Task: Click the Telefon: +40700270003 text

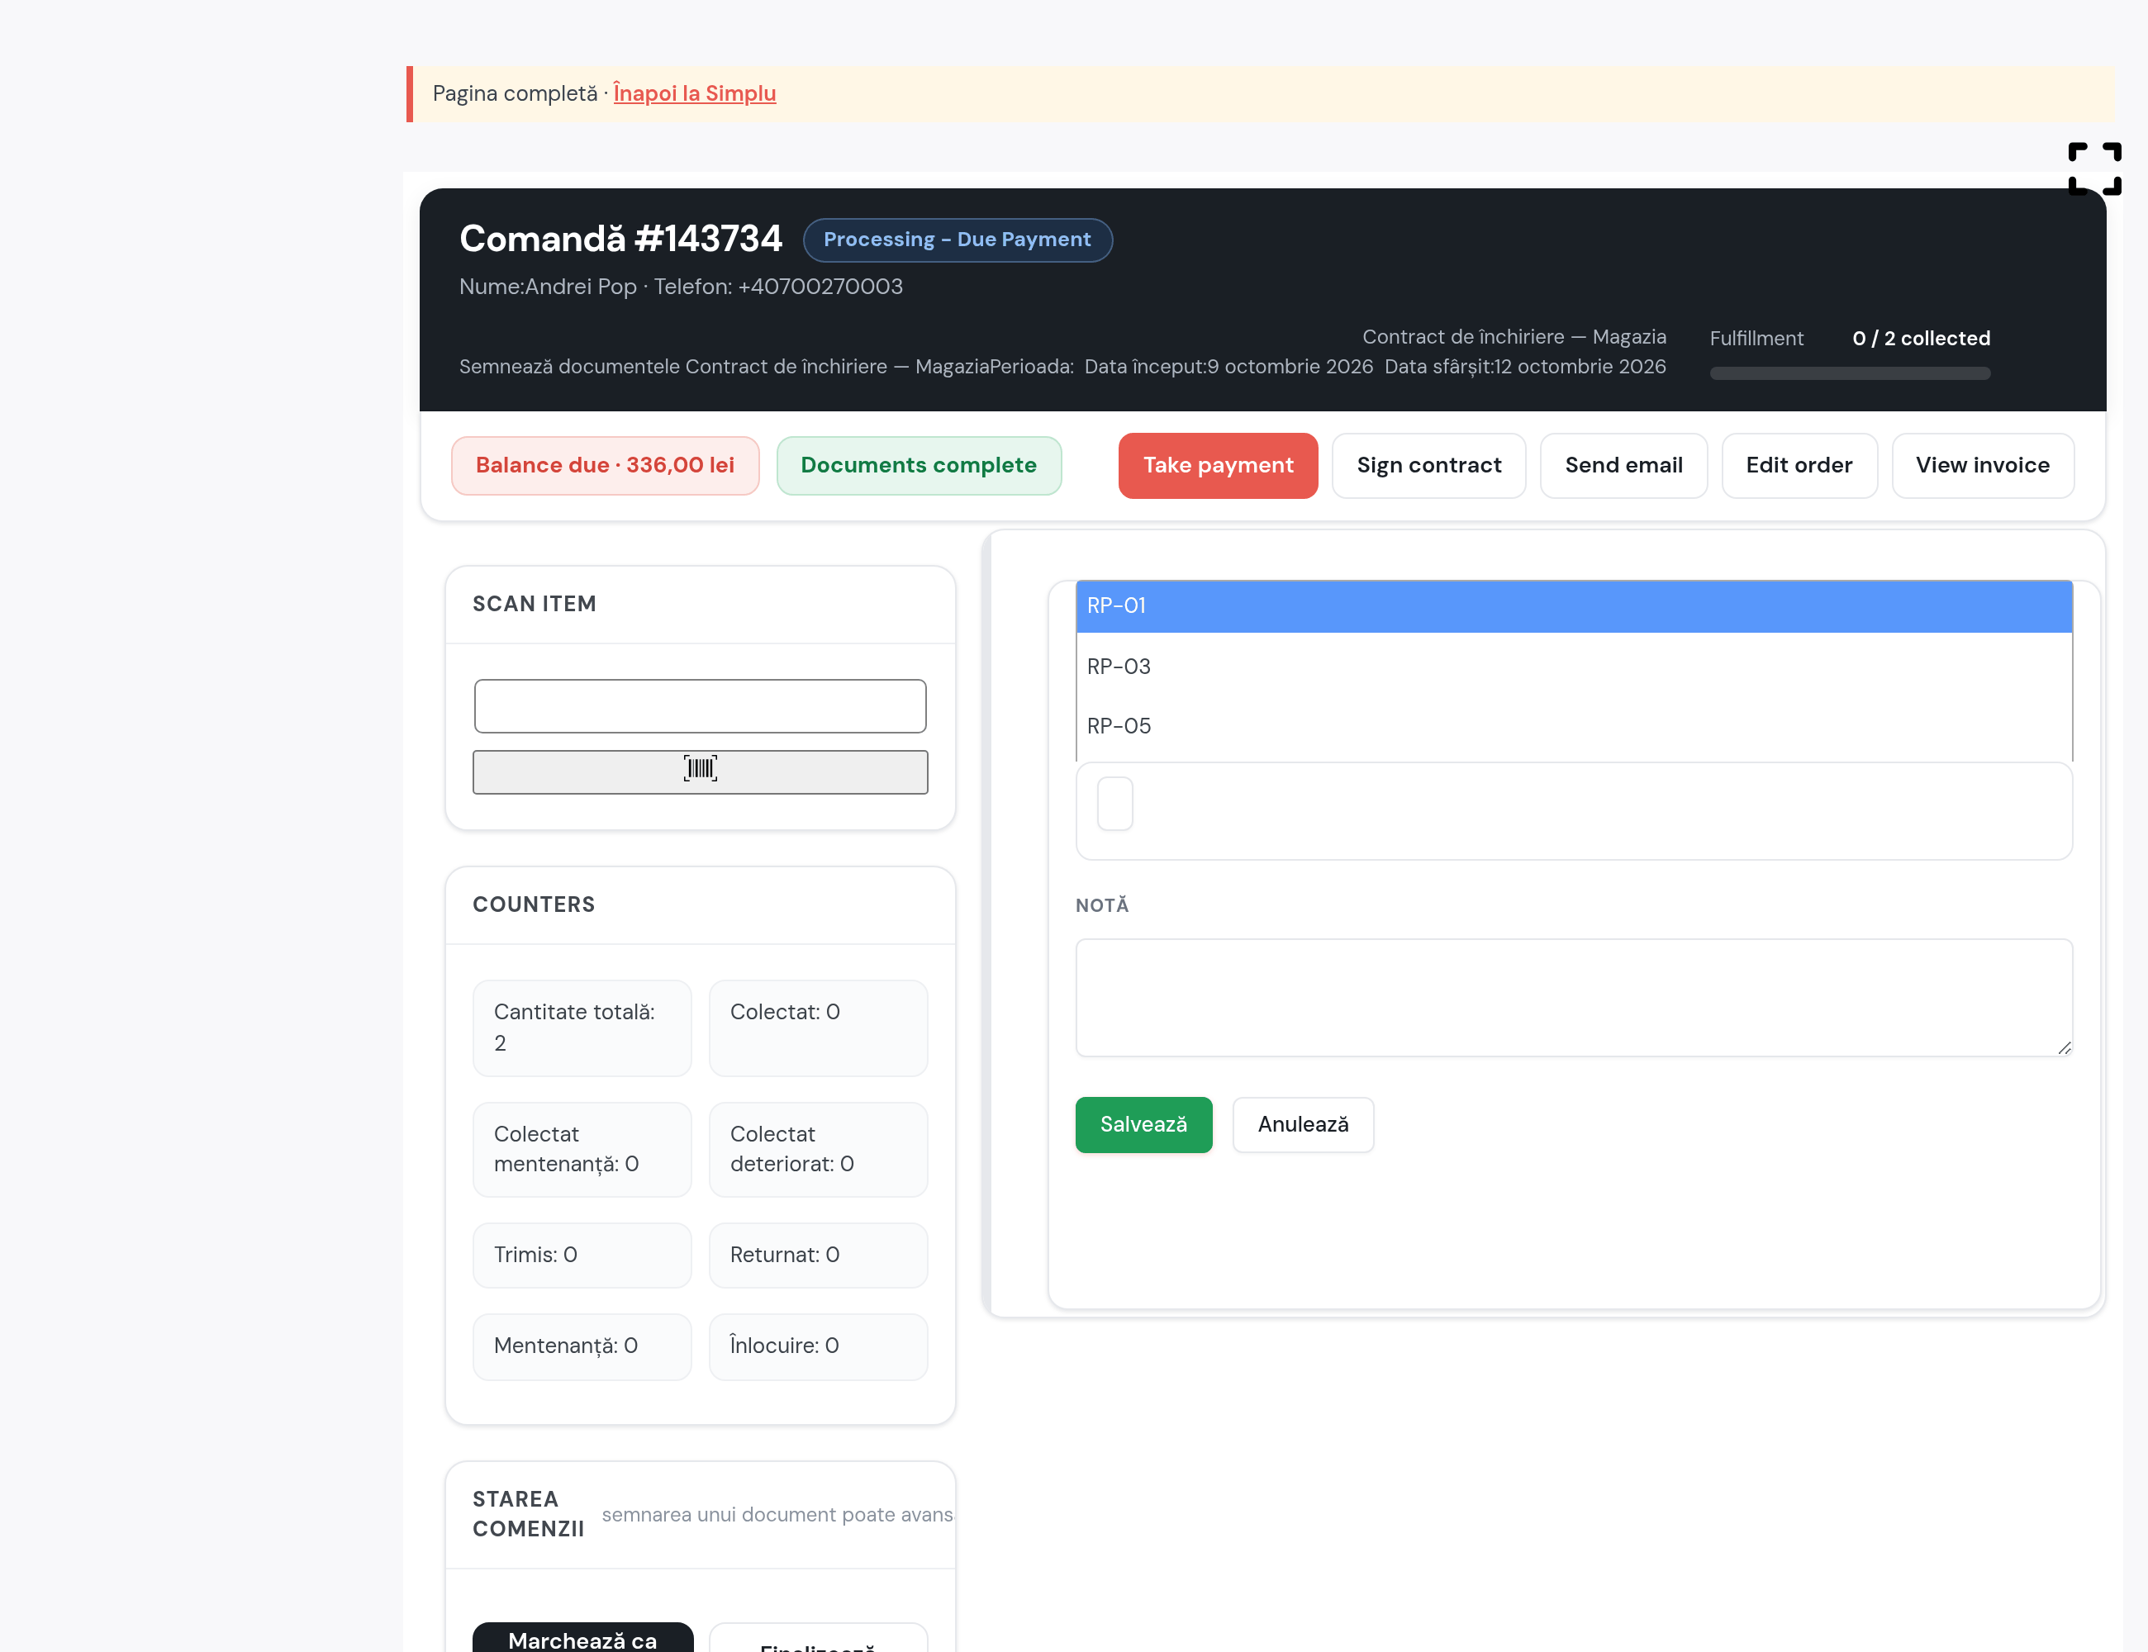Action: pyautogui.click(x=778, y=286)
